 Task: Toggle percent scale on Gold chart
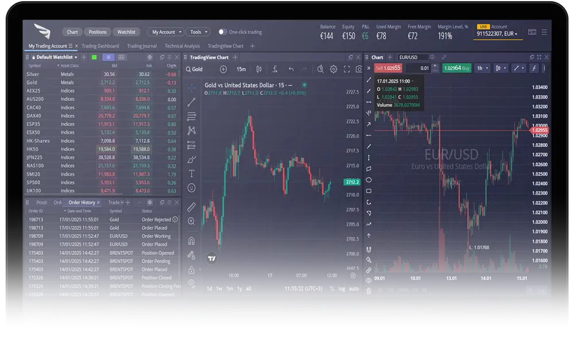pos(332,289)
